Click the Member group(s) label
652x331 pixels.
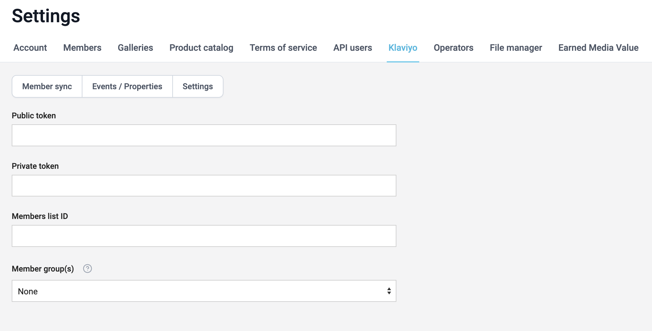43,269
